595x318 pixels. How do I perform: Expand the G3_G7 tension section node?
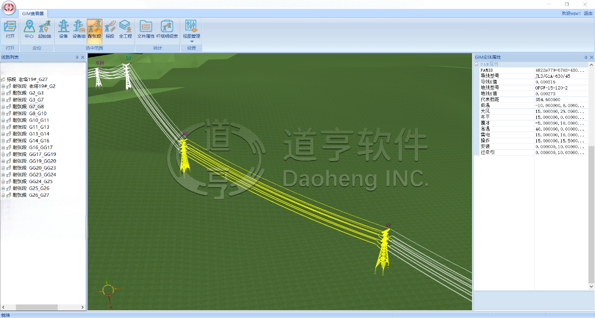point(3,100)
